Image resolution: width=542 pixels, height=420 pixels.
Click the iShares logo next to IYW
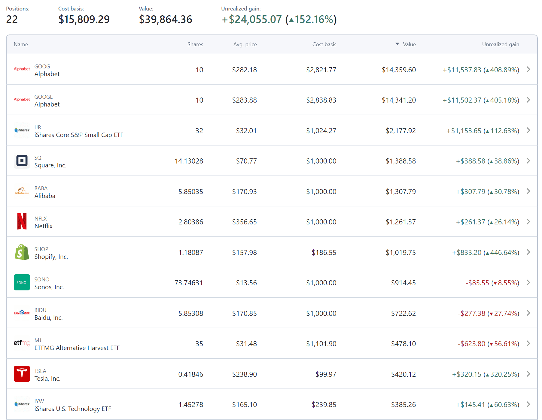(x=22, y=404)
